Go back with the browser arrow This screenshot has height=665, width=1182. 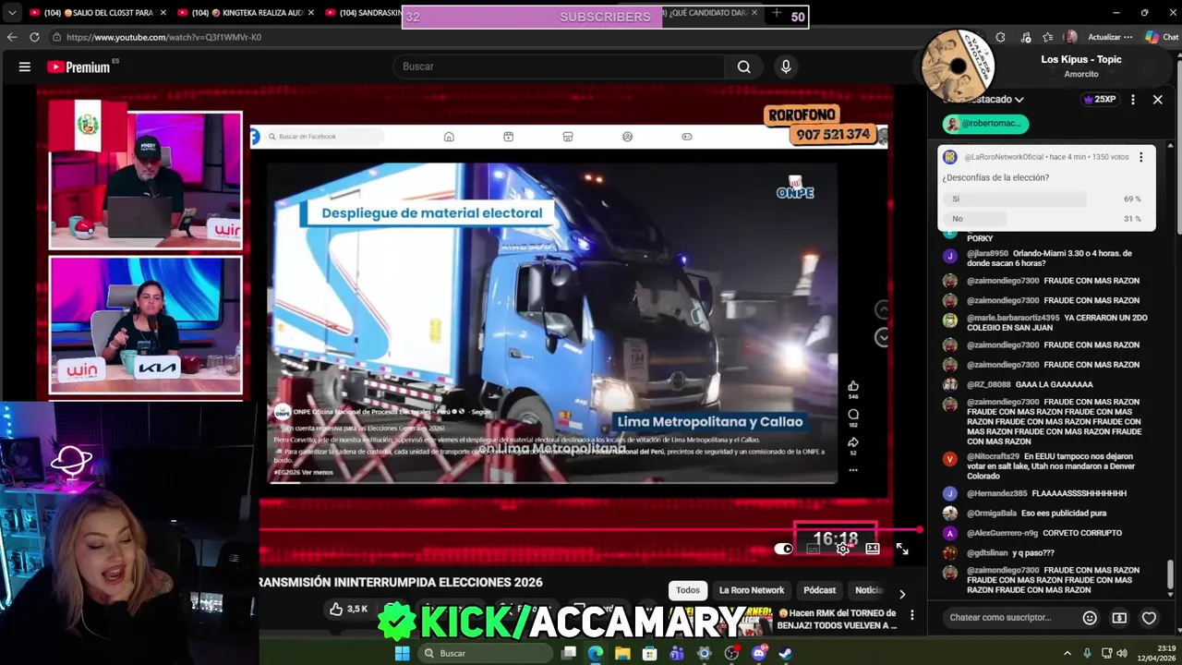(12, 37)
